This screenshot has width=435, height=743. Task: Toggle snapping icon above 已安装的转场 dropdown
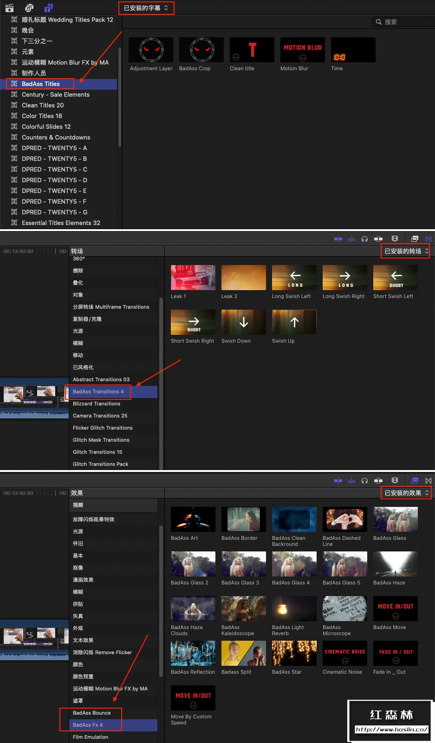click(378, 239)
